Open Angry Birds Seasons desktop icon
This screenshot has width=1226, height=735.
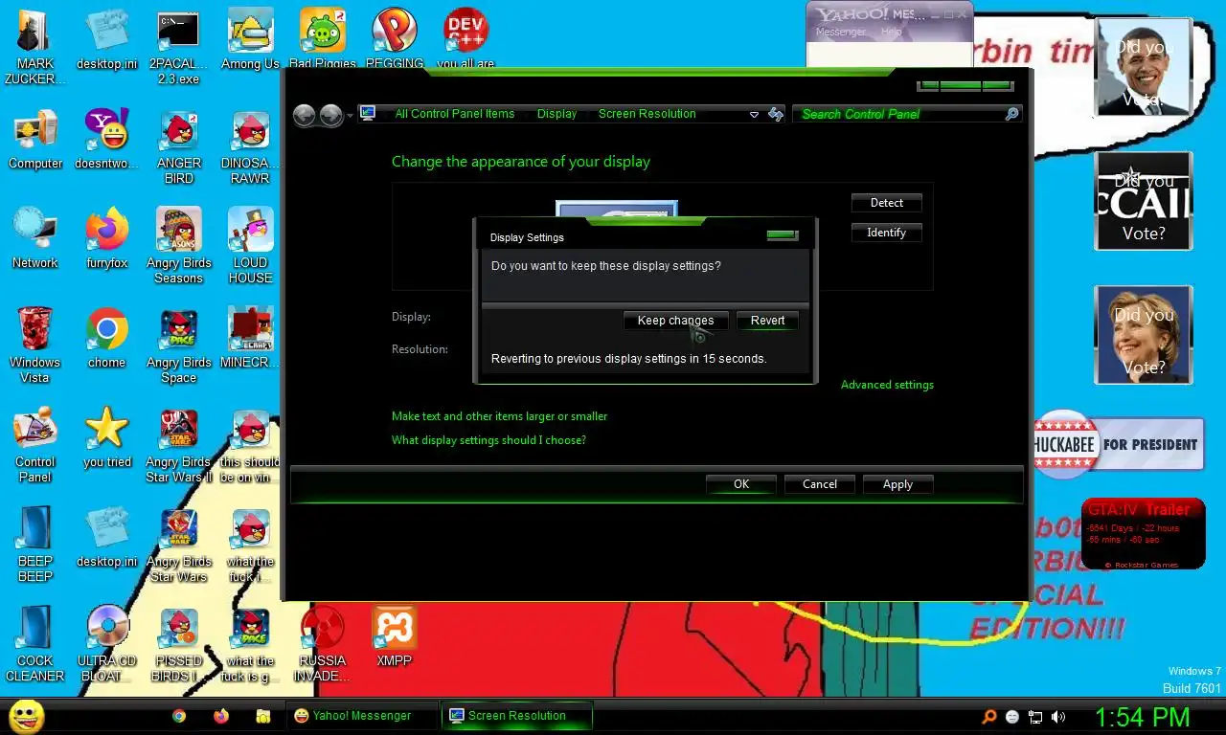click(x=178, y=246)
